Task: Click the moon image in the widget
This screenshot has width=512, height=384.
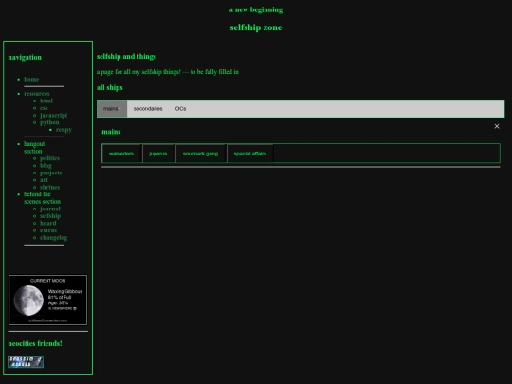Action: point(28,300)
